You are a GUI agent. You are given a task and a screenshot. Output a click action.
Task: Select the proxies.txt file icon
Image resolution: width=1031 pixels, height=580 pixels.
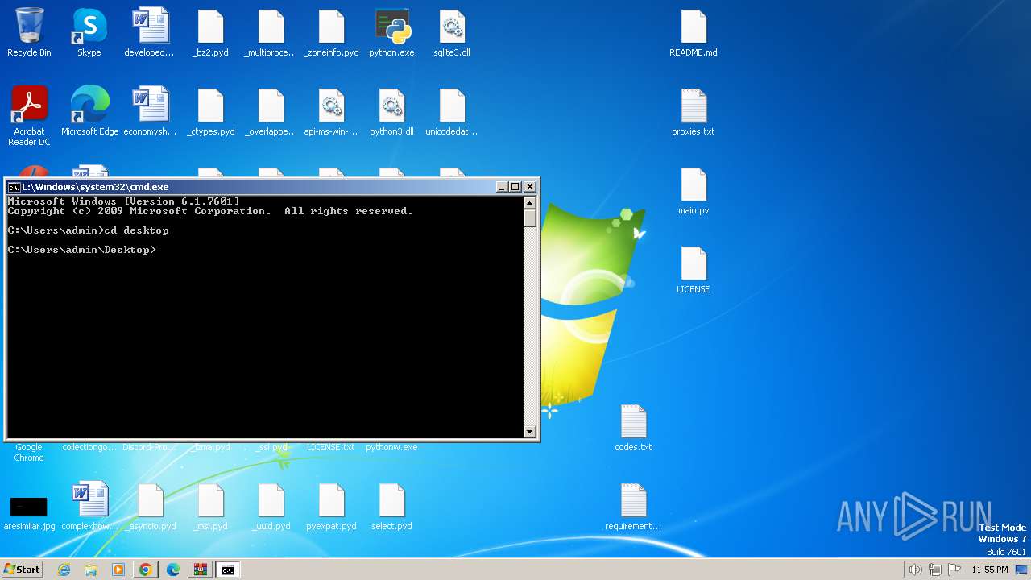click(694, 112)
